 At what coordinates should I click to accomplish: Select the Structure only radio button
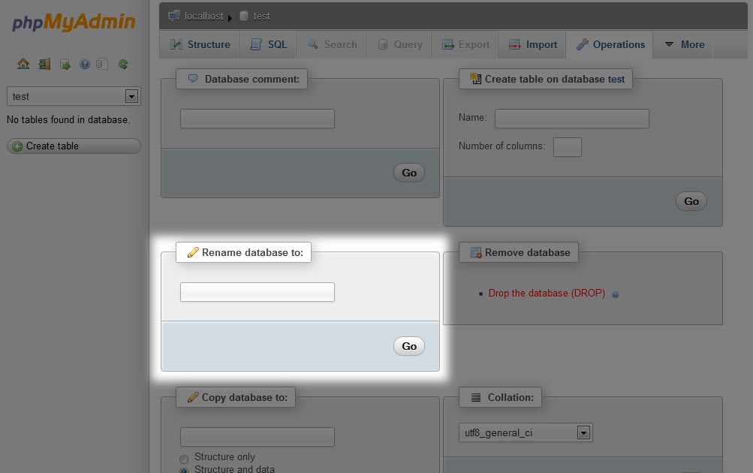click(x=184, y=459)
